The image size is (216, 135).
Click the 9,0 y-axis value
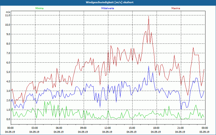pos(8,34)
